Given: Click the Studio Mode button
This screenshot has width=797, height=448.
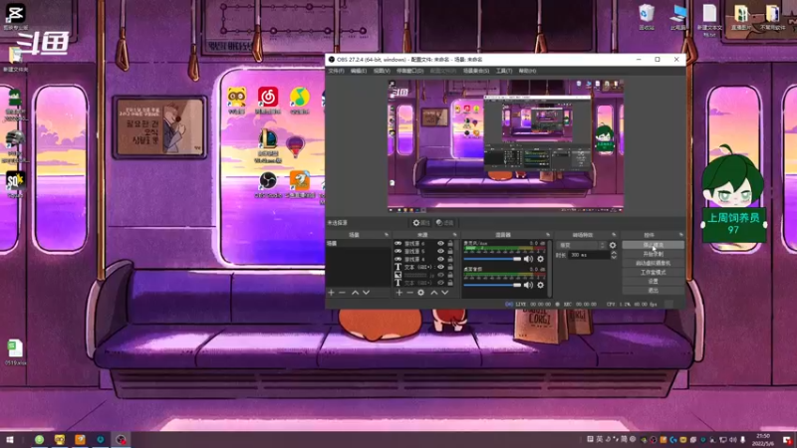Looking at the screenshot, I should 654,272.
